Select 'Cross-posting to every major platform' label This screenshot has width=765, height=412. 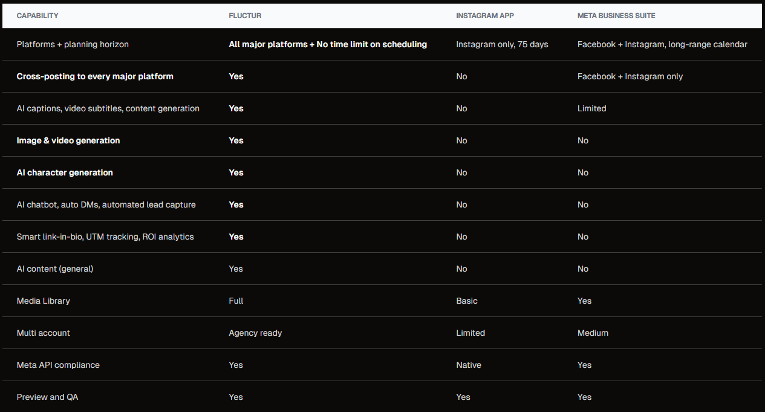point(95,76)
